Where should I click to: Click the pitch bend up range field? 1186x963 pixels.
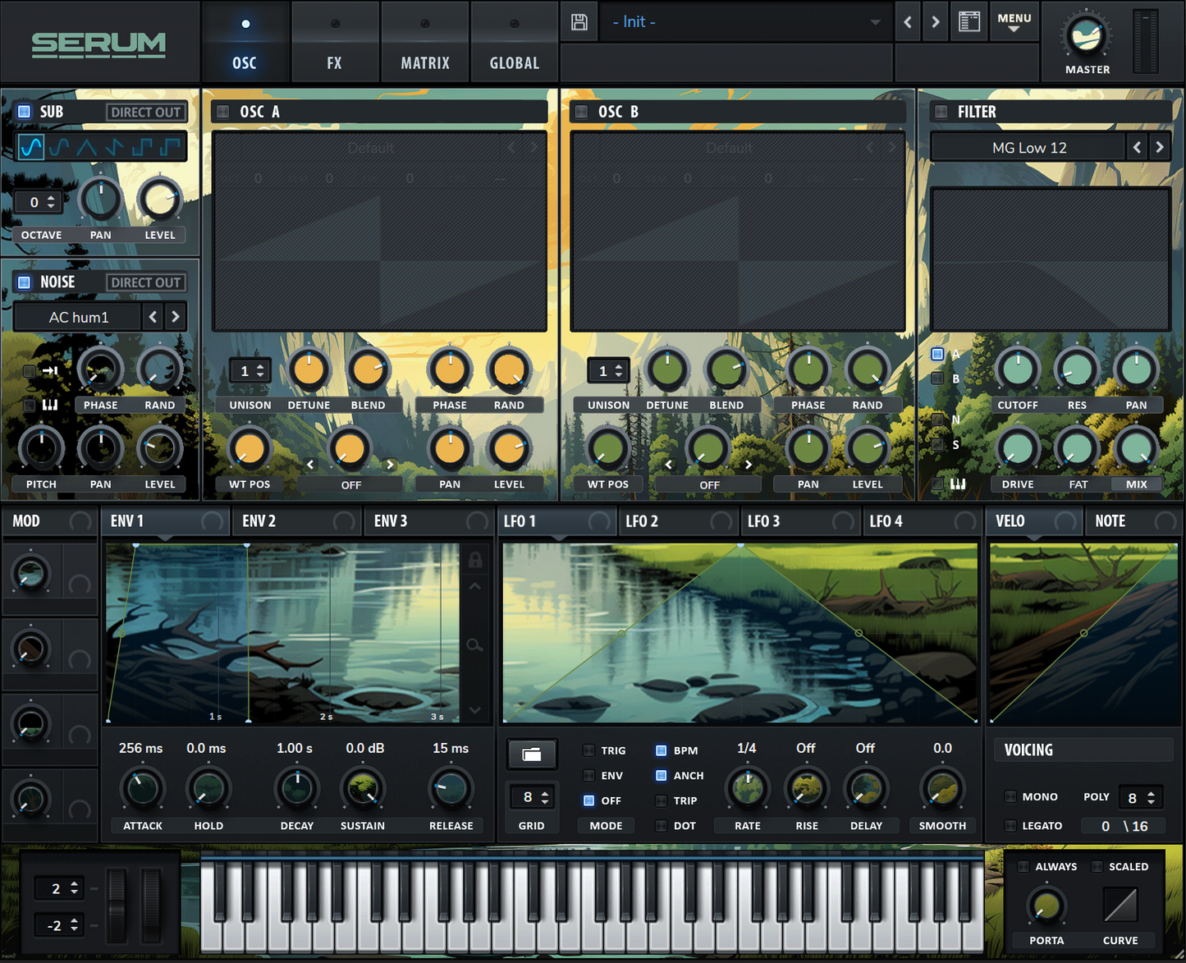pyautogui.click(x=57, y=888)
